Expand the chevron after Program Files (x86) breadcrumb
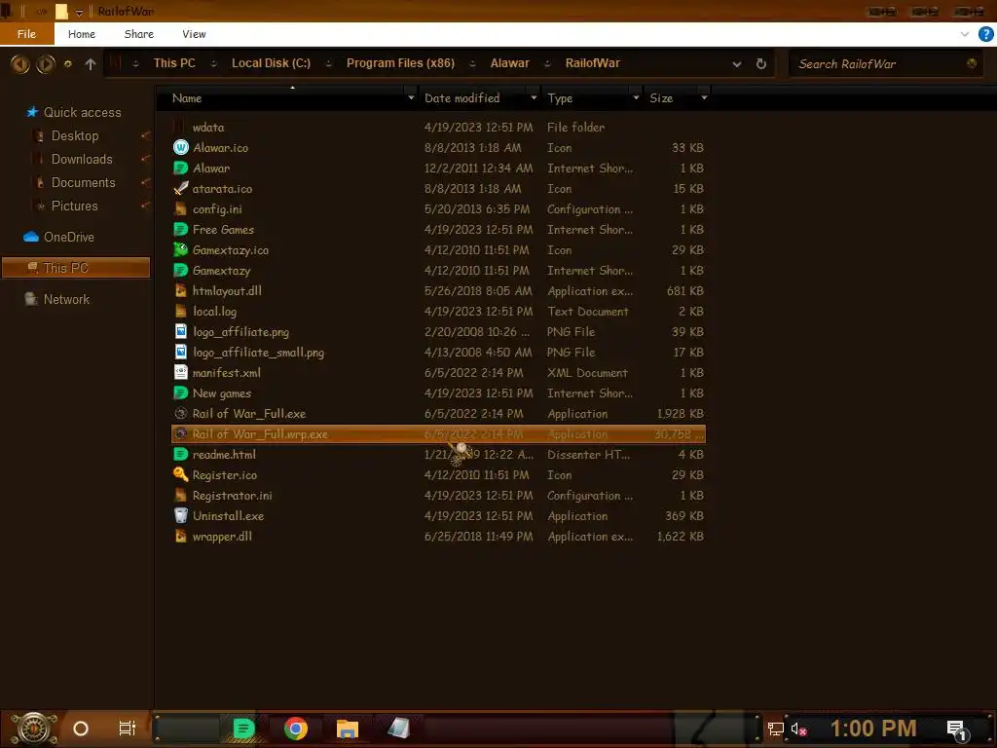The height and width of the screenshot is (748, 997). 472,63
